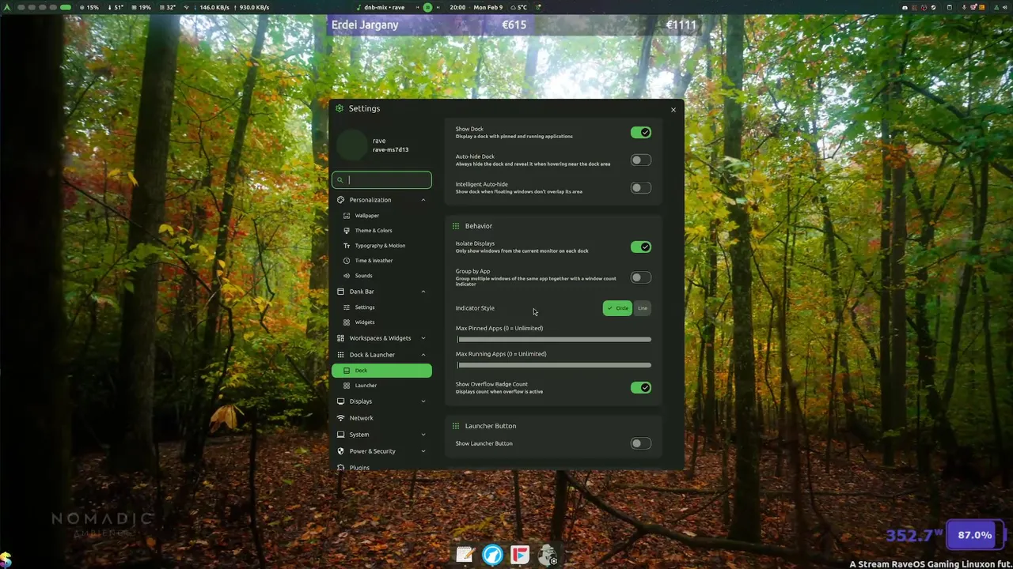Turn off the Show Dock toggle
Screen dimensions: 1013x569
[x=641, y=133]
